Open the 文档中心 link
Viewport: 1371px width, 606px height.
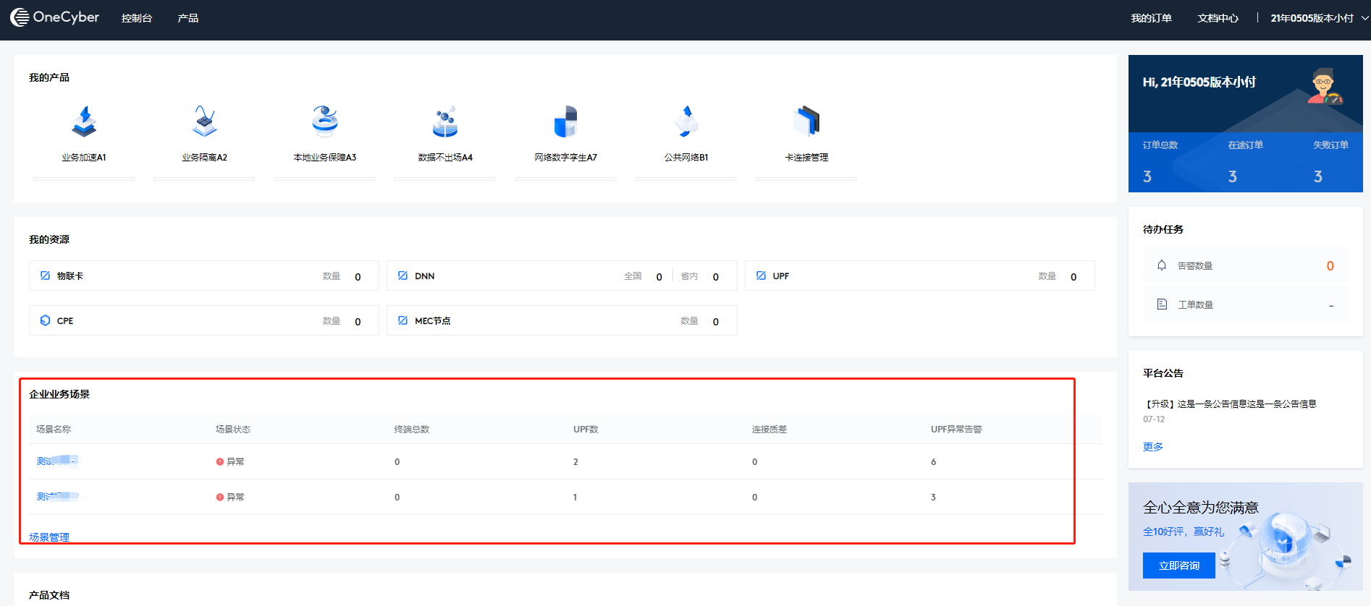1218,18
